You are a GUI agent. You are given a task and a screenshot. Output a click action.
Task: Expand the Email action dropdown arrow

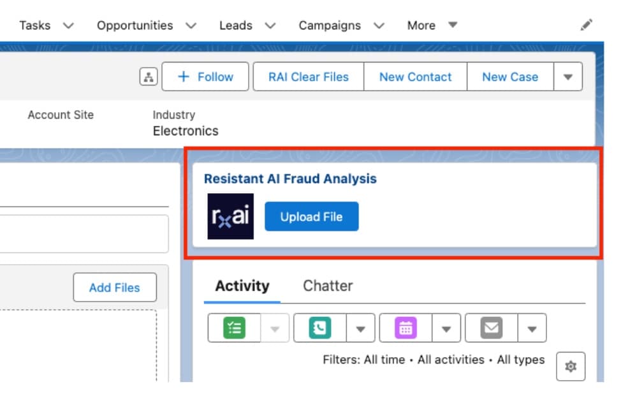point(532,328)
